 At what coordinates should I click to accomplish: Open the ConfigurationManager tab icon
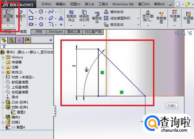19,40
